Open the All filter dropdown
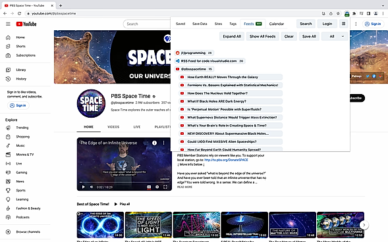This screenshot has width=388, height=242. [x=335, y=36]
